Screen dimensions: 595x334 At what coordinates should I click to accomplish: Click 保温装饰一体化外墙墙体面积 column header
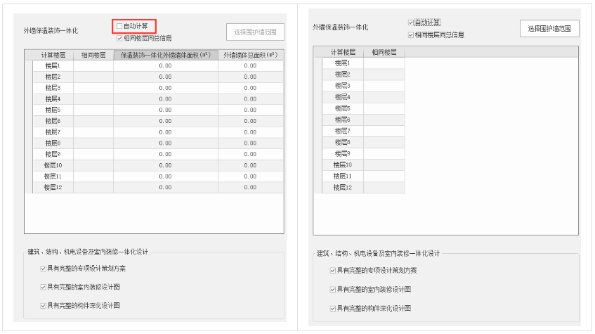[166, 55]
